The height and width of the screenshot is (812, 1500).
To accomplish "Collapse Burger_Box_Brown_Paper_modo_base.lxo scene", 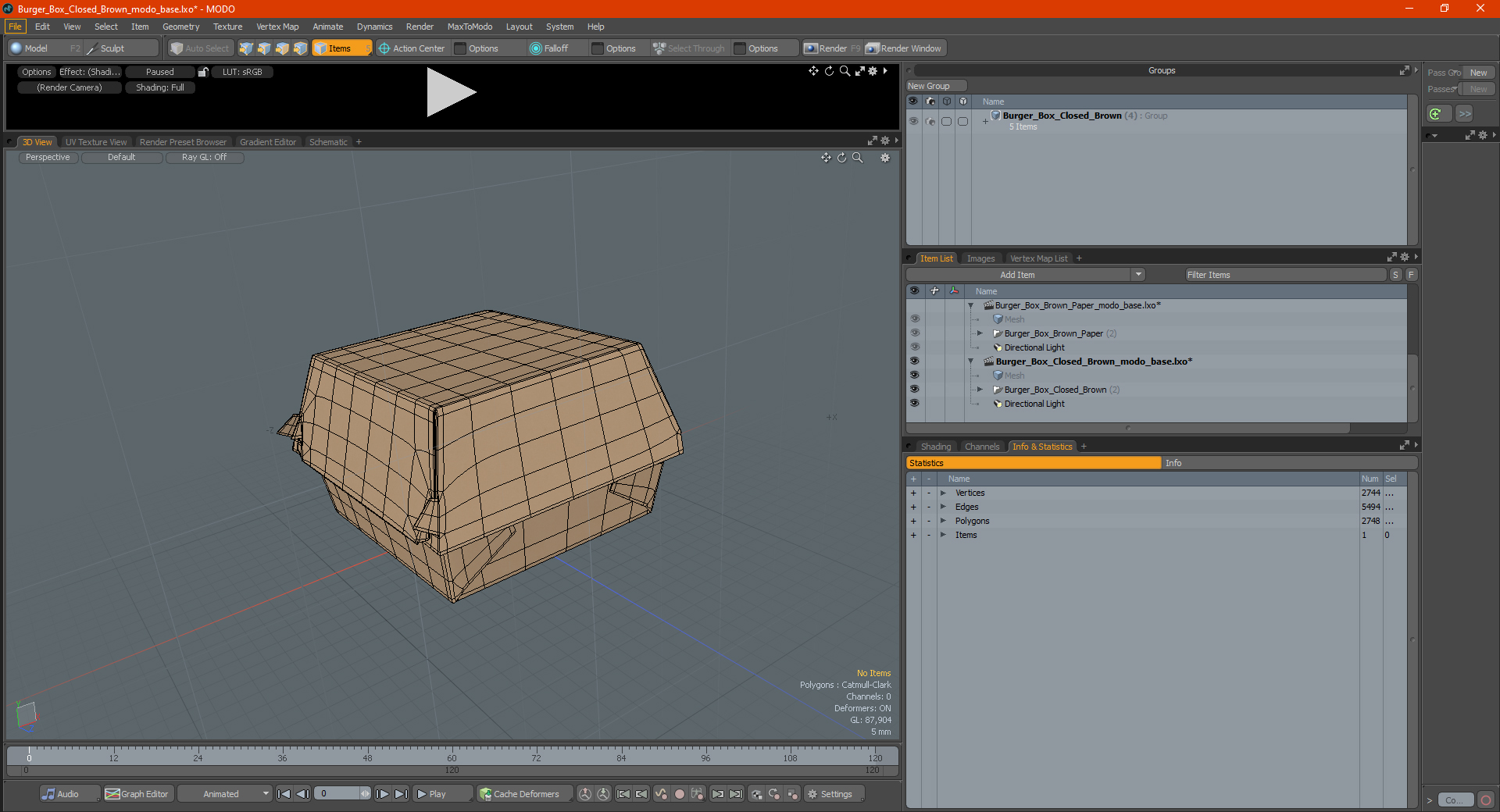I will (x=971, y=305).
